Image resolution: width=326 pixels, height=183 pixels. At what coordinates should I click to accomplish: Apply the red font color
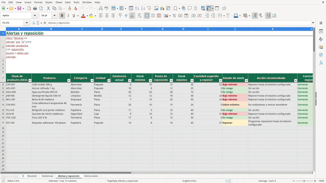(83, 16)
